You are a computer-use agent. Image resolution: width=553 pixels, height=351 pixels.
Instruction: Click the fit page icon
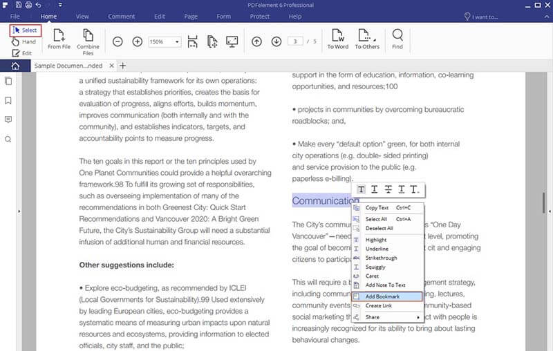[212, 41]
